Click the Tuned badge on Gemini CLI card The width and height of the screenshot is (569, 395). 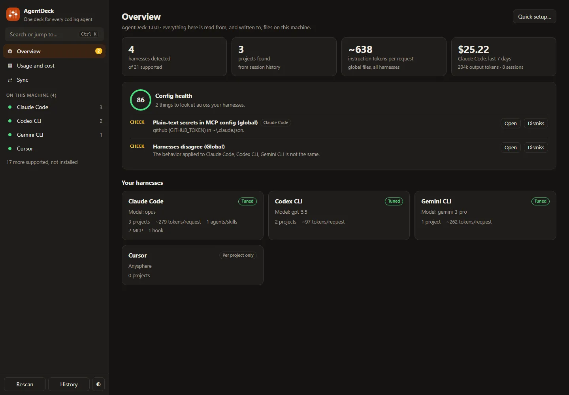pyautogui.click(x=541, y=201)
